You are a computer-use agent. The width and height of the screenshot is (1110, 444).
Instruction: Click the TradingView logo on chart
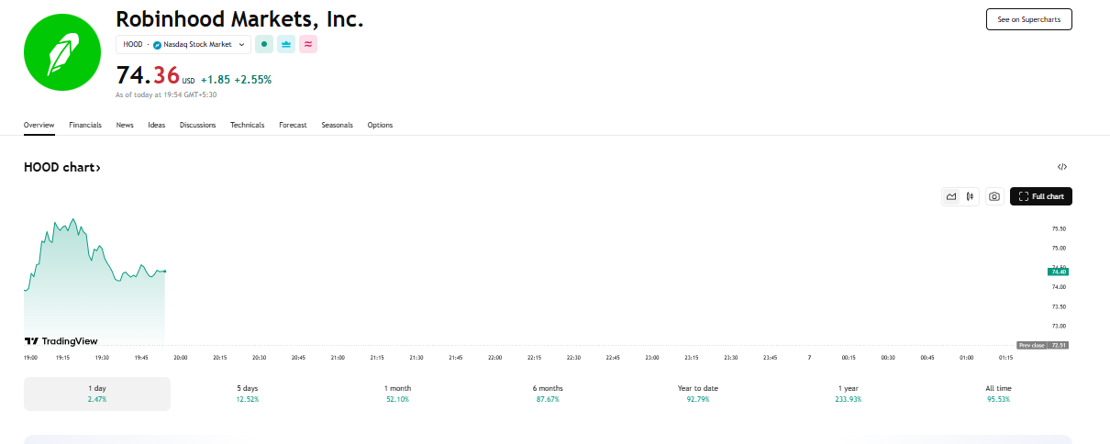(x=61, y=341)
